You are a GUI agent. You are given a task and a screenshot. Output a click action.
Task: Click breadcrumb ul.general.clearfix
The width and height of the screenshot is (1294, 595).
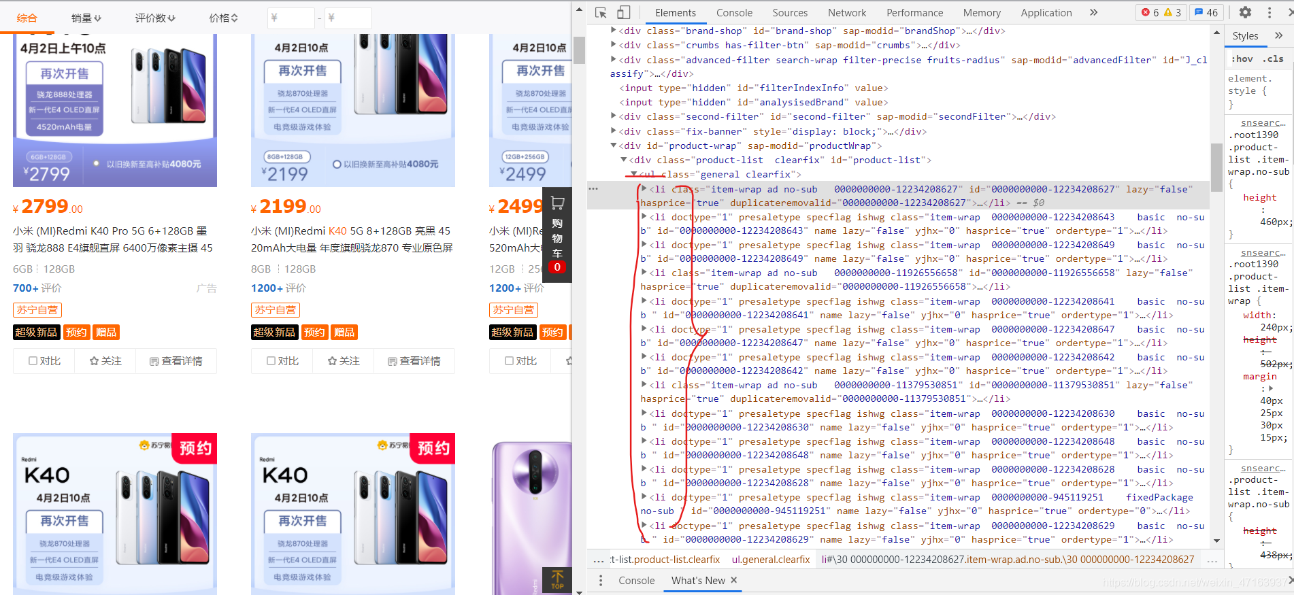tap(771, 560)
